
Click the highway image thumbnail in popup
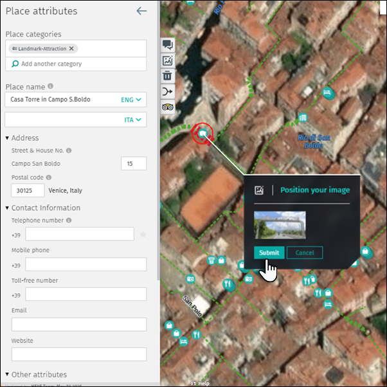click(280, 225)
